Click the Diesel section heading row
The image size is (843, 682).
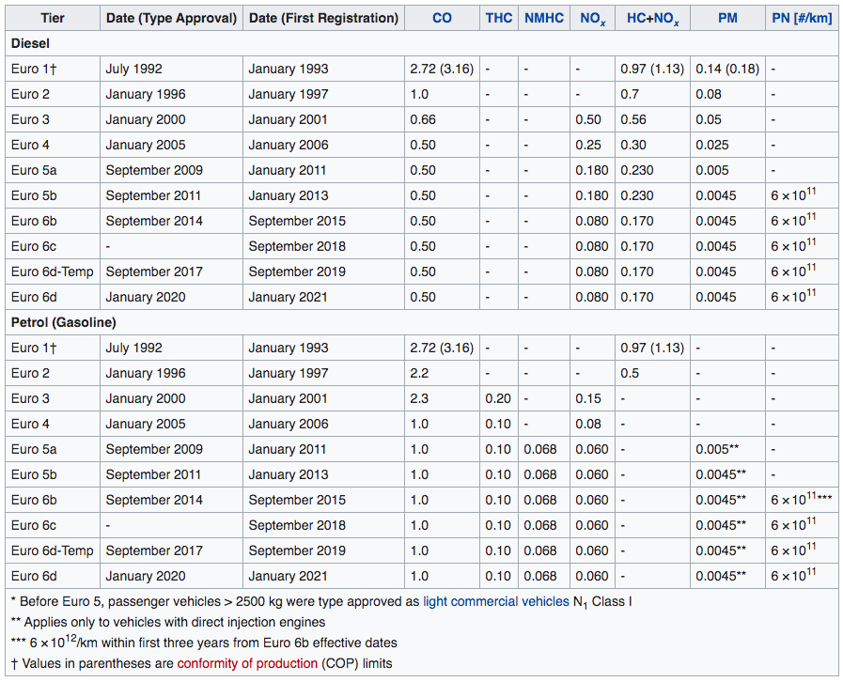(x=31, y=43)
